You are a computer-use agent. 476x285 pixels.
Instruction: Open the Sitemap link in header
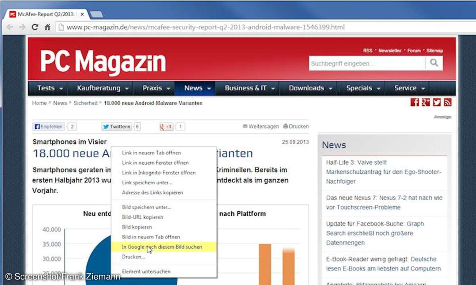point(434,51)
